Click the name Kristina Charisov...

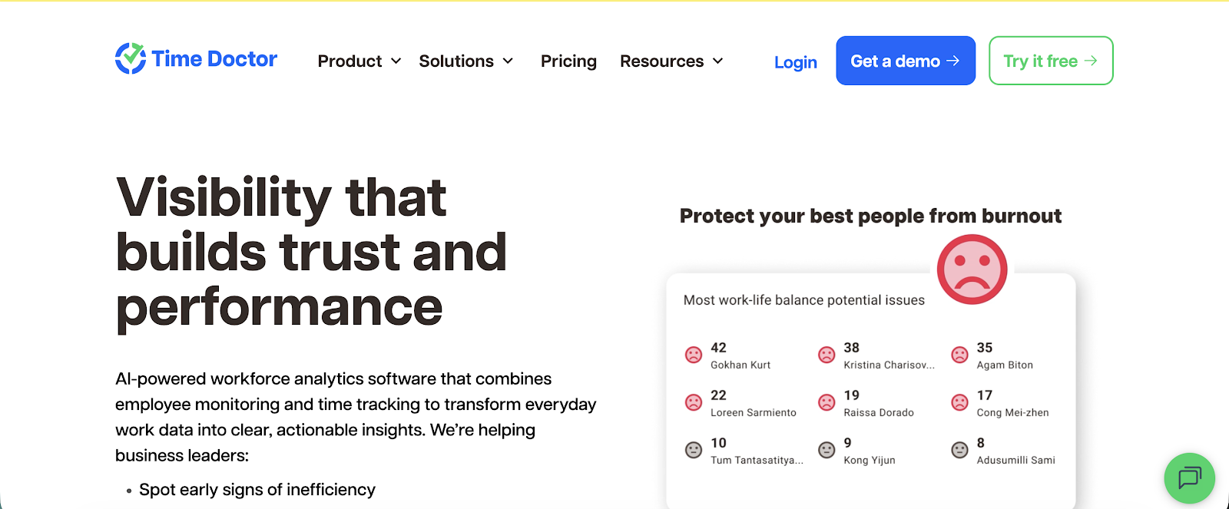coord(889,365)
